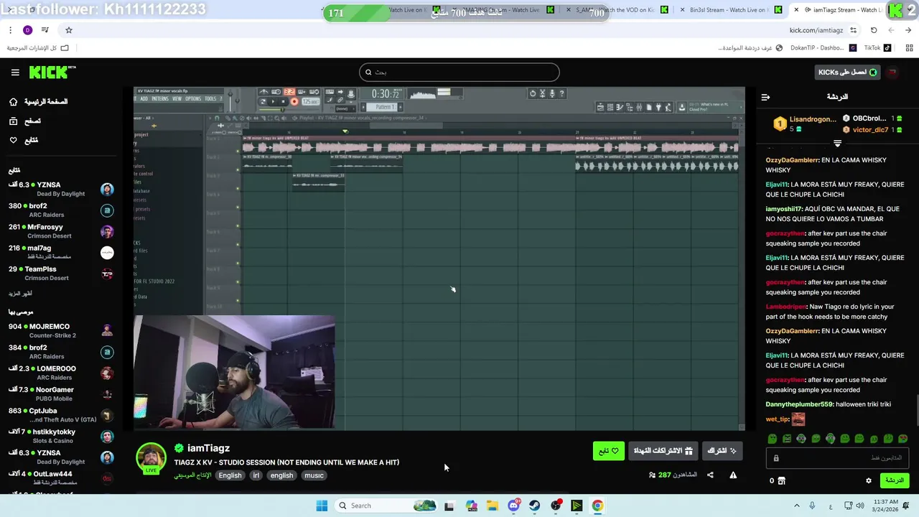
Task: Click the lowercase english tag
Action: (281, 475)
